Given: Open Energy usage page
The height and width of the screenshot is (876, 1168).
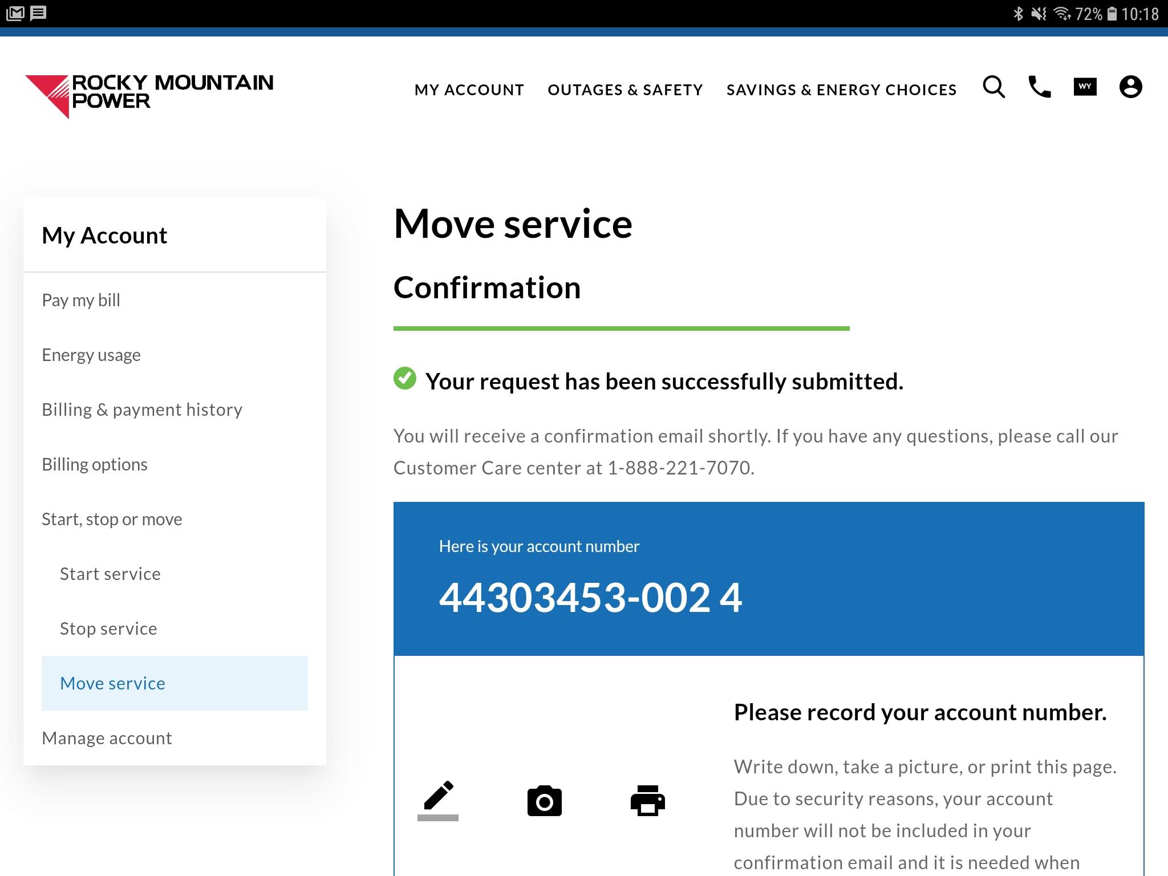Looking at the screenshot, I should pos(91,355).
